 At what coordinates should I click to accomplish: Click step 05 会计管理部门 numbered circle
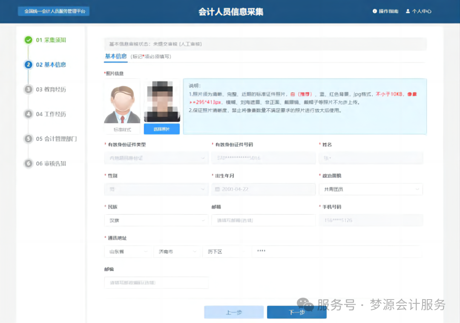[x=28, y=139]
